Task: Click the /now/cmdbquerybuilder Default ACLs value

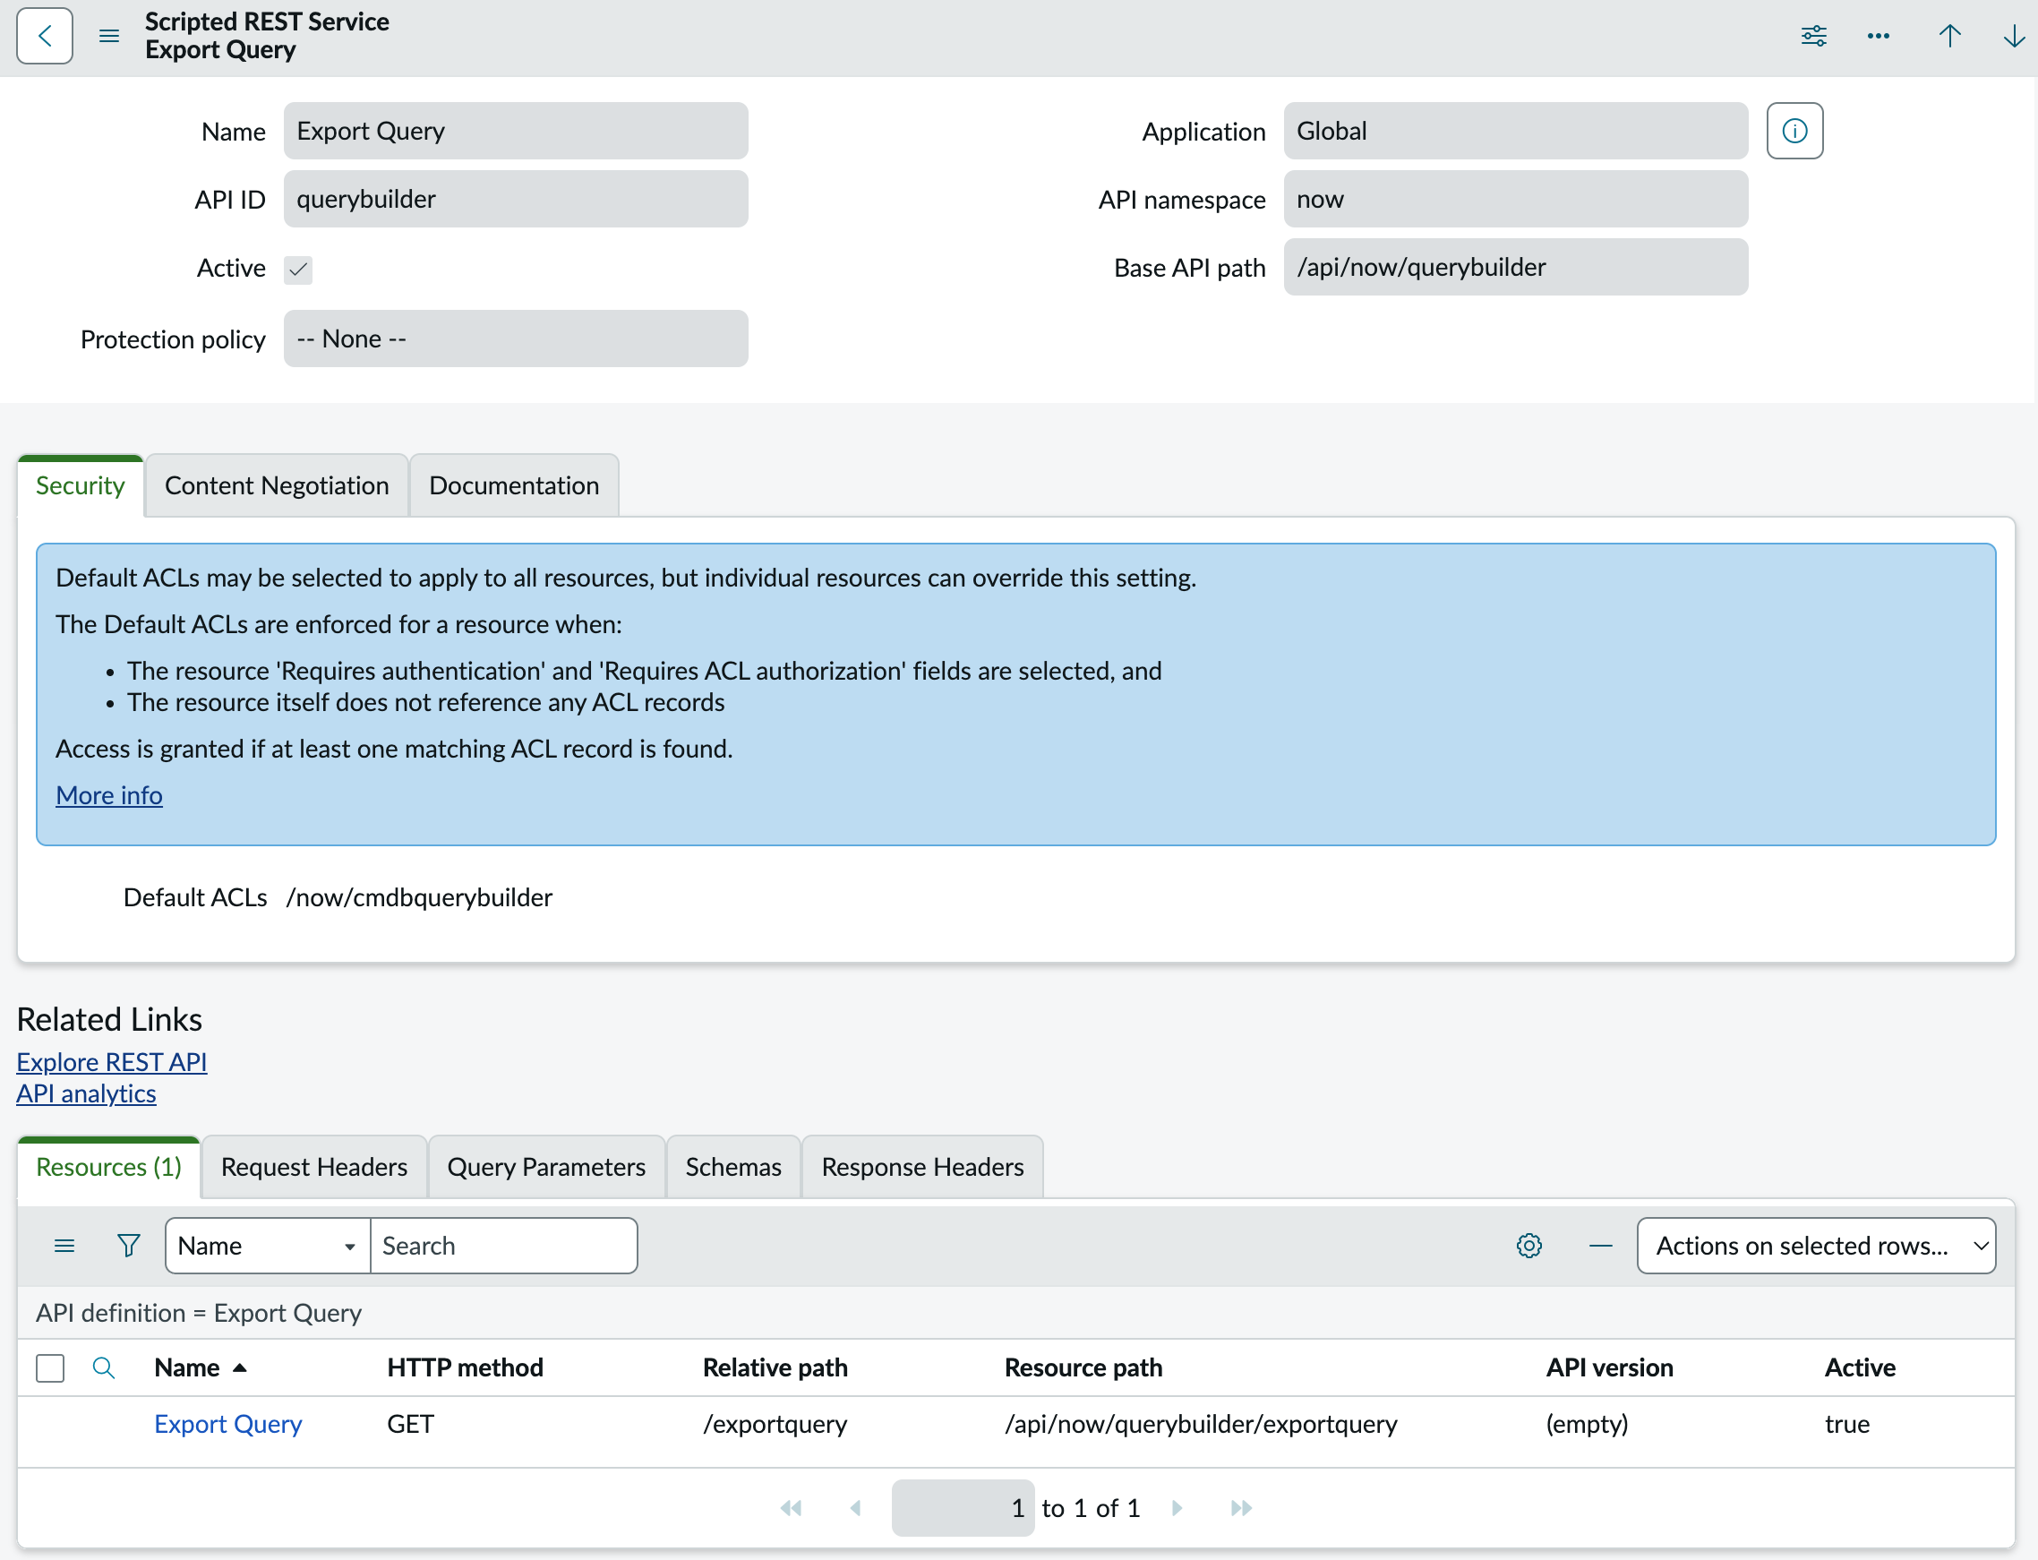Action: [419, 897]
